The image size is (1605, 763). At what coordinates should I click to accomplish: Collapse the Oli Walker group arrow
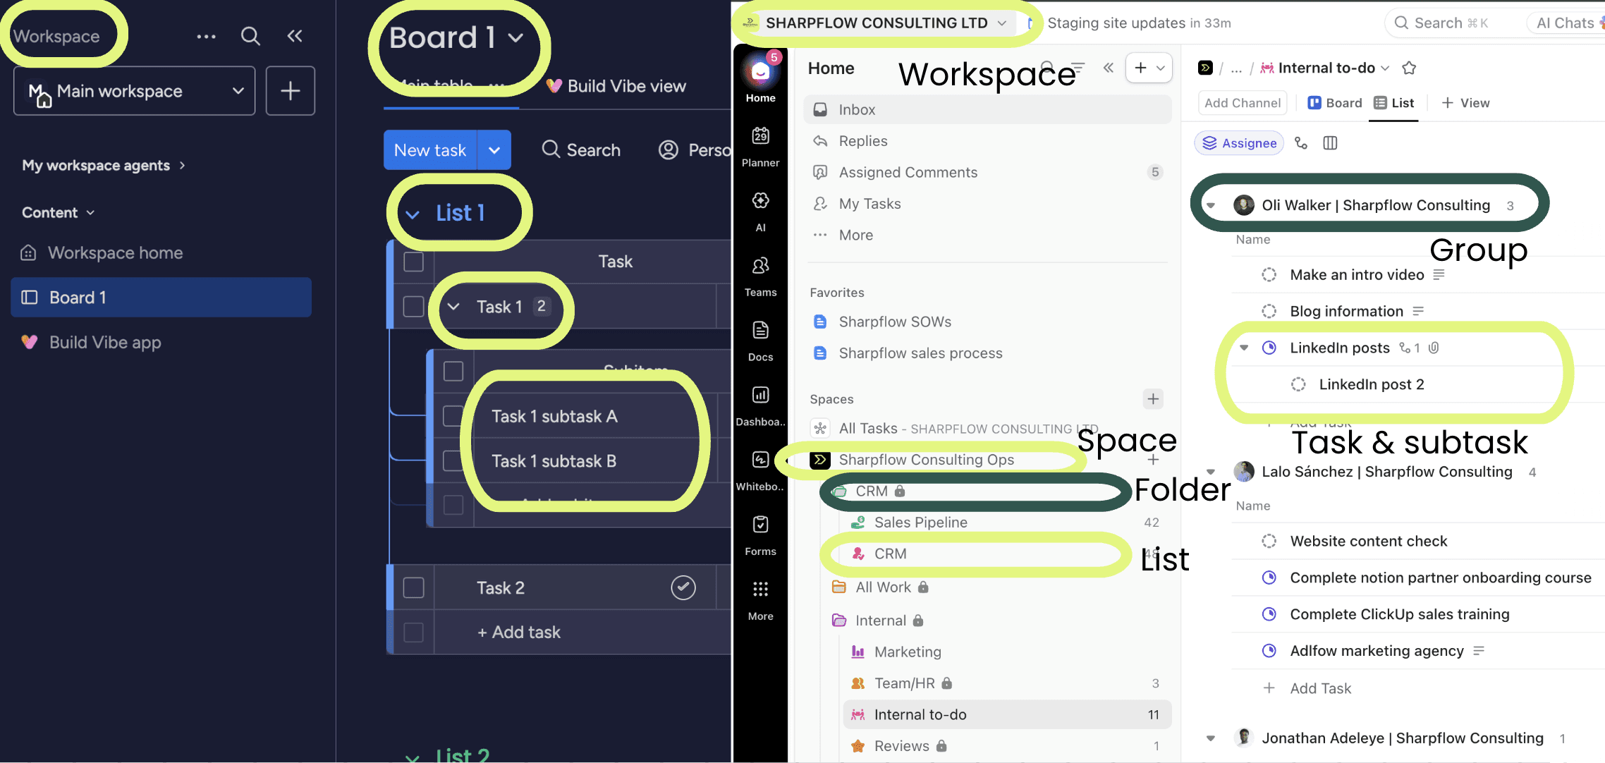pos(1211,206)
